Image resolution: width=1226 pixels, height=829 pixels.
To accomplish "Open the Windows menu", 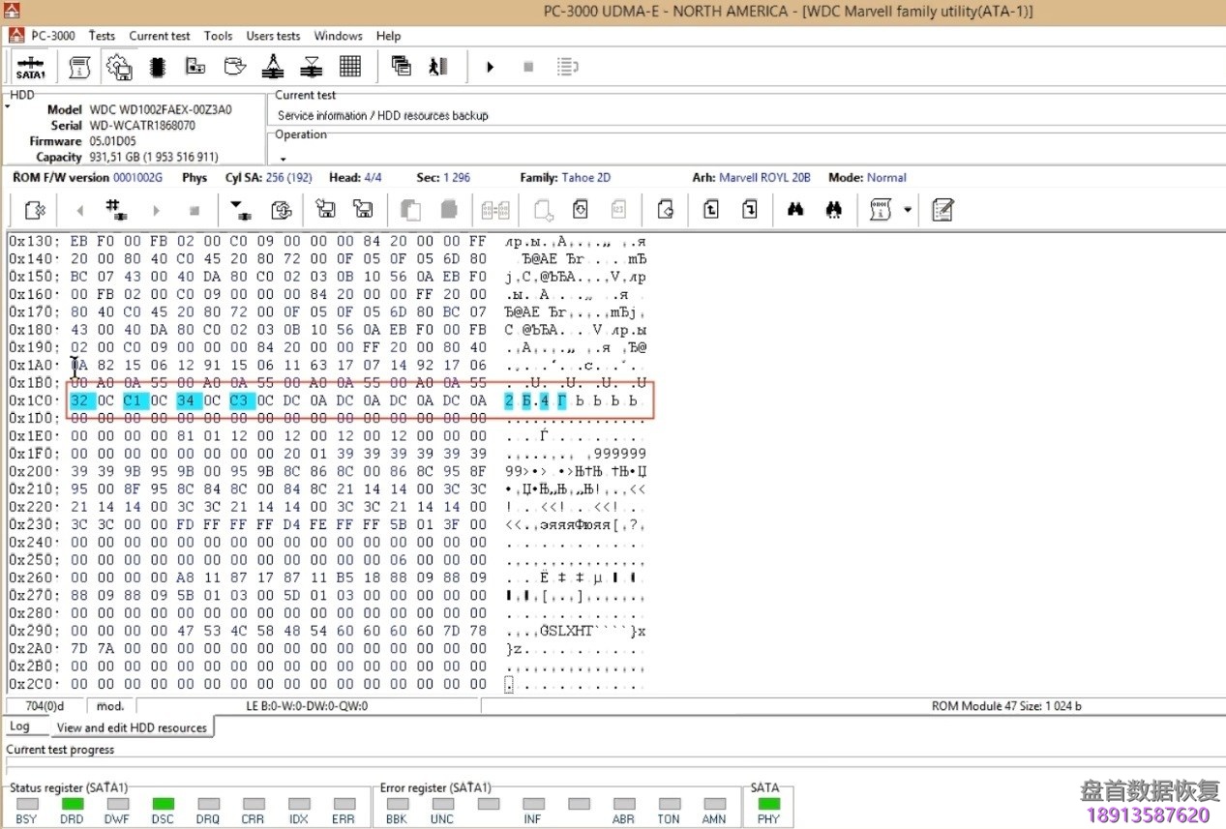I will [x=338, y=36].
